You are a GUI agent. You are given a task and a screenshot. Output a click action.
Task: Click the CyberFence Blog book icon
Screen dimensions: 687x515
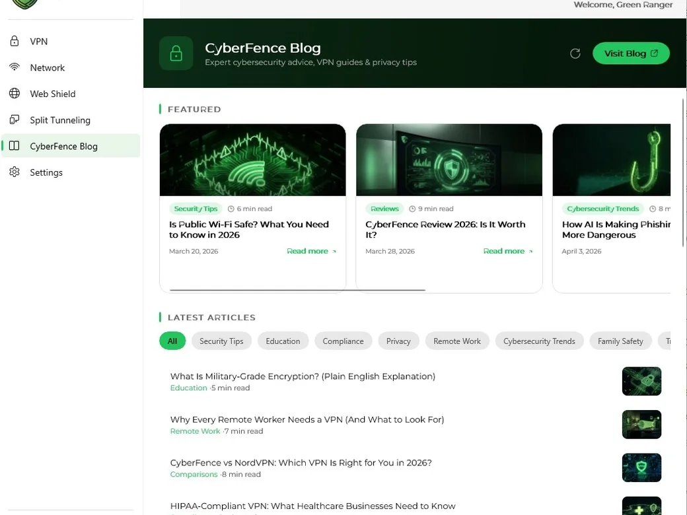click(x=15, y=146)
